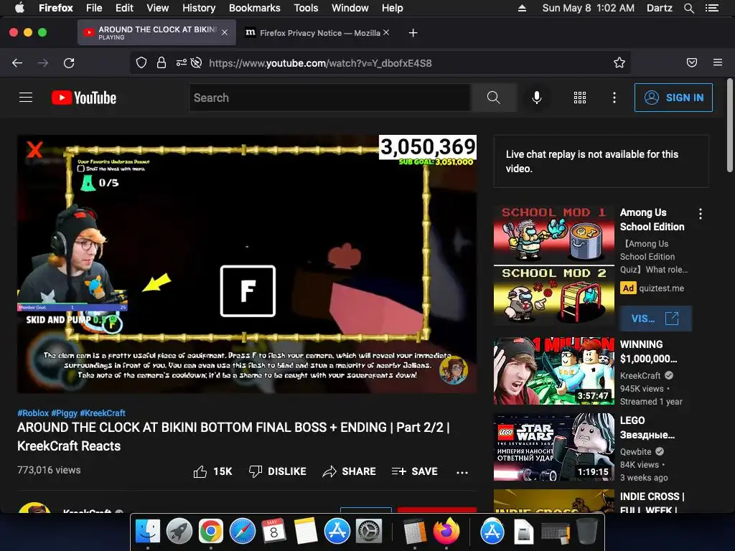This screenshot has width=735, height=551.
Task: Open more actions menu under the video
Action: (462, 472)
